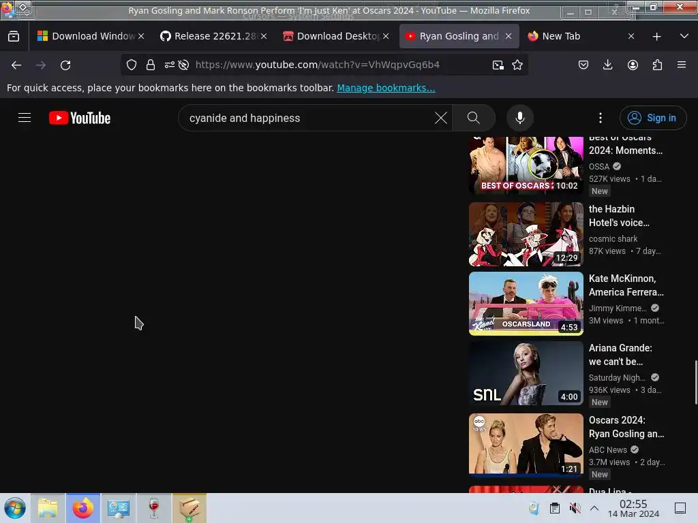Open the Firefox downloads panel

pos(607,65)
